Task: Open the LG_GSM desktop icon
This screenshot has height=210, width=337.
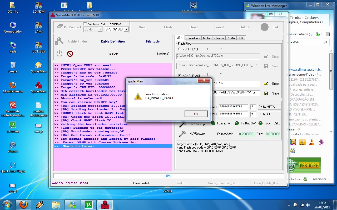Action: pyautogui.click(x=39, y=8)
